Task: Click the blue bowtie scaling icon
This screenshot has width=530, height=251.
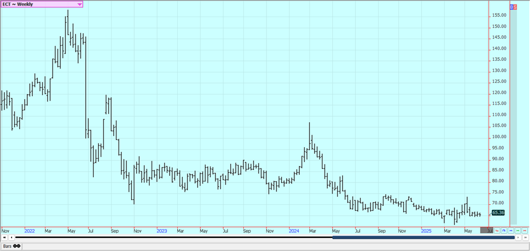Action: (x=511, y=231)
